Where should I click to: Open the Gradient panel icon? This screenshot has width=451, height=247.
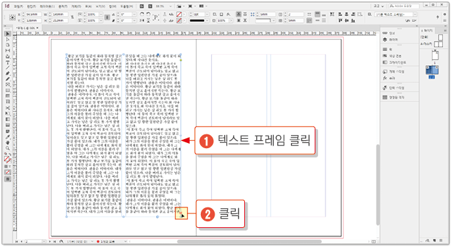pyautogui.click(x=385, y=62)
